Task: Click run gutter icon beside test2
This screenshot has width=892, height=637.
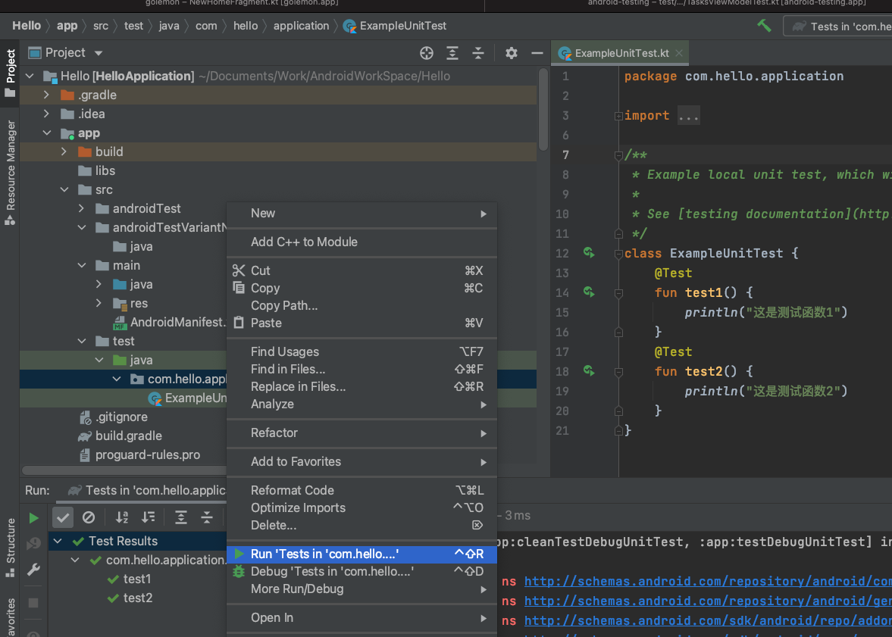Action: (589, 371)
